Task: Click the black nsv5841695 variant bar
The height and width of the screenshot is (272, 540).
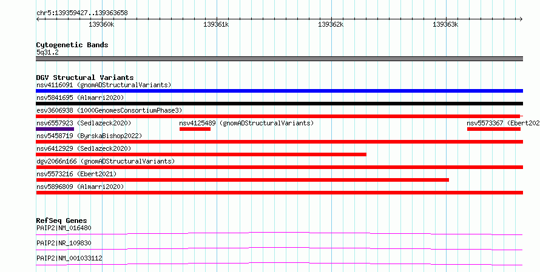Action: tap(279, 104)
